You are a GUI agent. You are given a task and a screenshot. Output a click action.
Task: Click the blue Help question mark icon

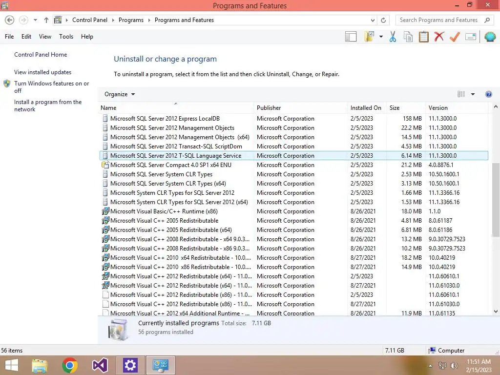pos(488,94)
